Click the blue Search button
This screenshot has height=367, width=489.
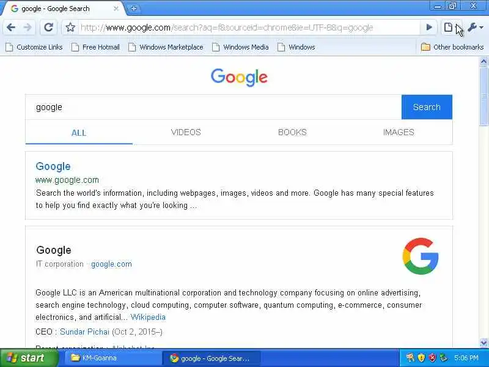pyautogui.click(x=427, y=107)
